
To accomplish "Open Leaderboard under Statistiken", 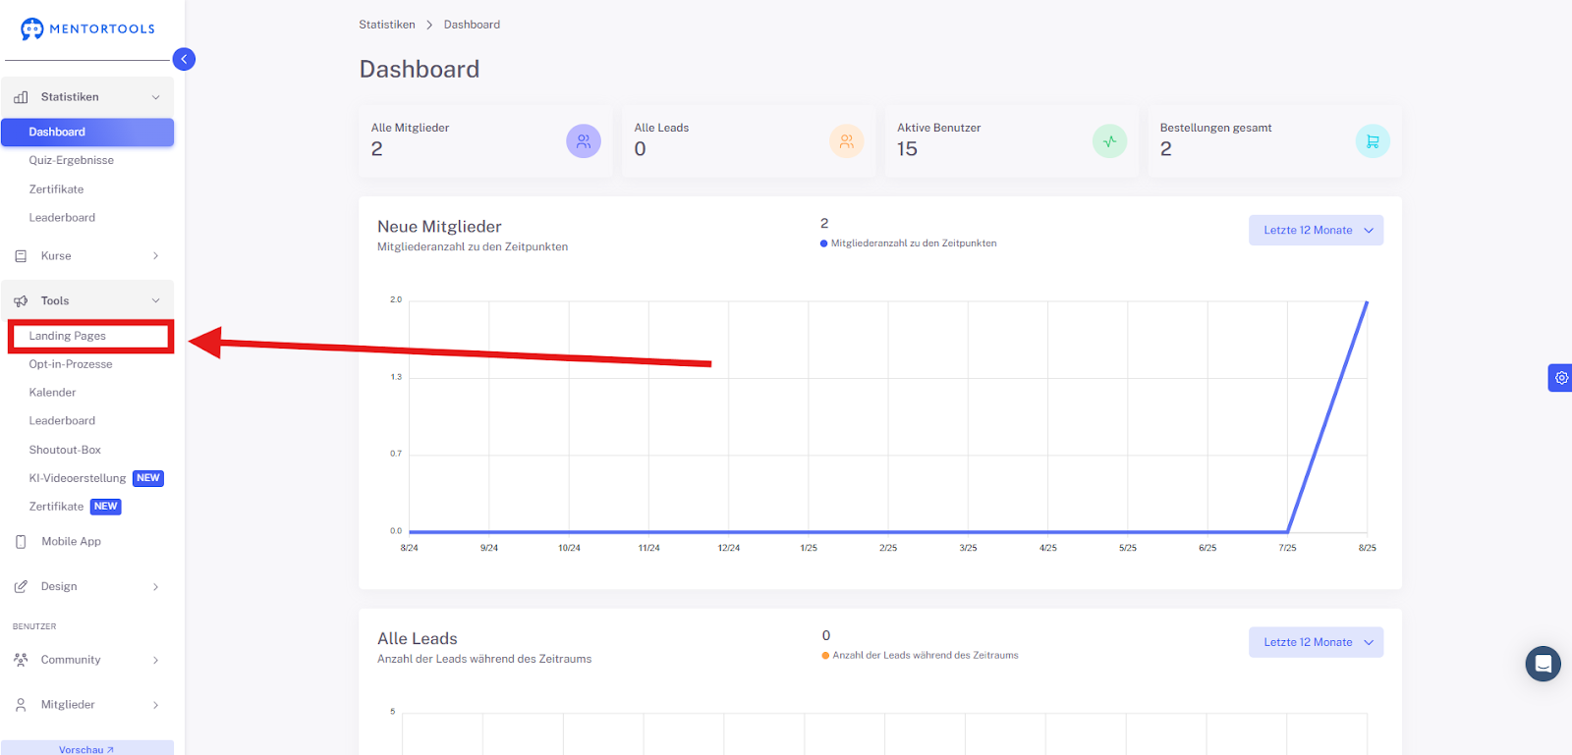I will coord(62,218).
